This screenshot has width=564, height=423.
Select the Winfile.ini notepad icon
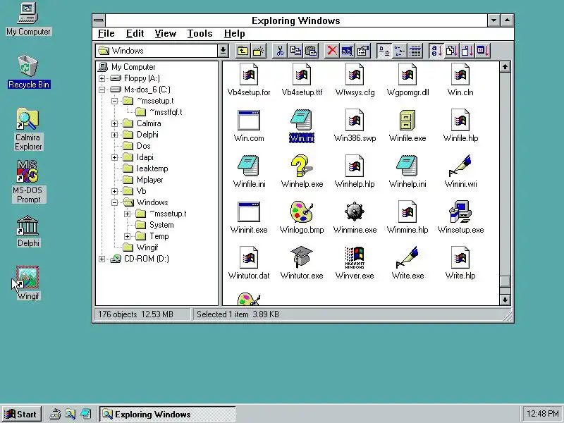[249, 166]
